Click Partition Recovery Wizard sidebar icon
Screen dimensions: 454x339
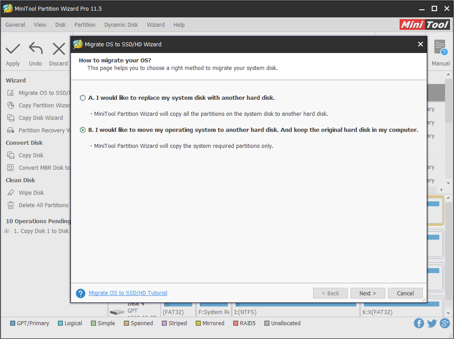(11, 130)
